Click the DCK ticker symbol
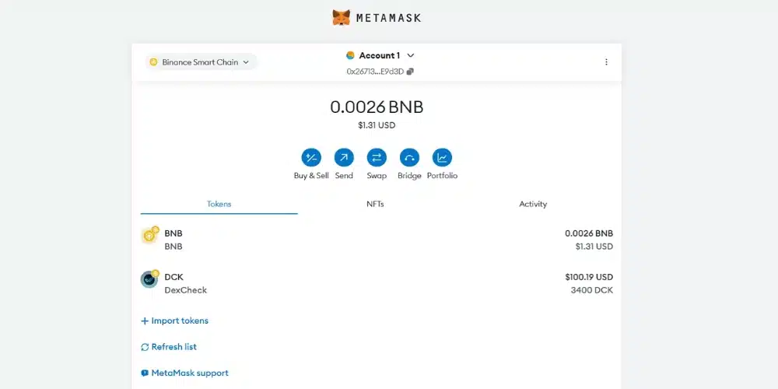 (x=173, y=277)
